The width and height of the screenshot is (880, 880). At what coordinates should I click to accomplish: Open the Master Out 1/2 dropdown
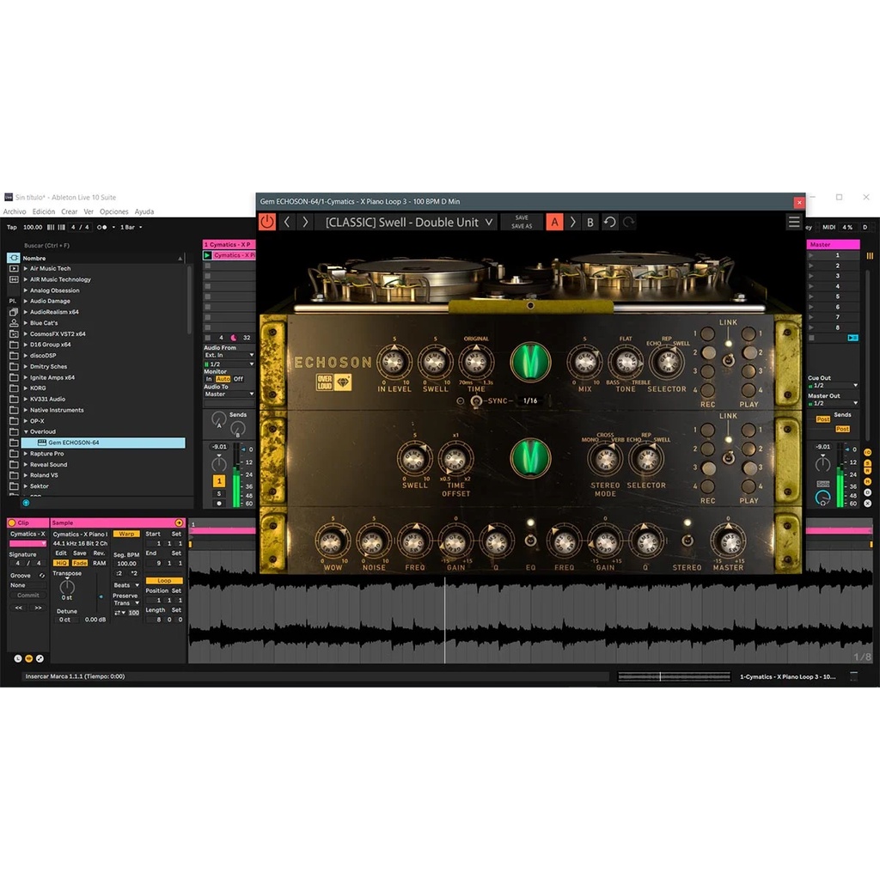[833, 403]
